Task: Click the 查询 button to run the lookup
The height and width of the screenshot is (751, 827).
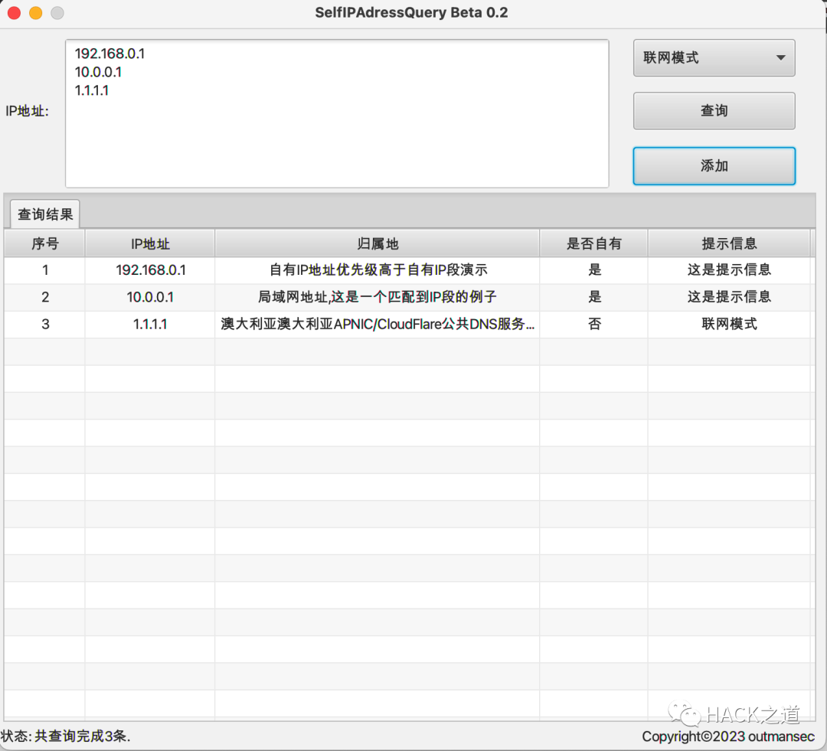Action: 713,110
